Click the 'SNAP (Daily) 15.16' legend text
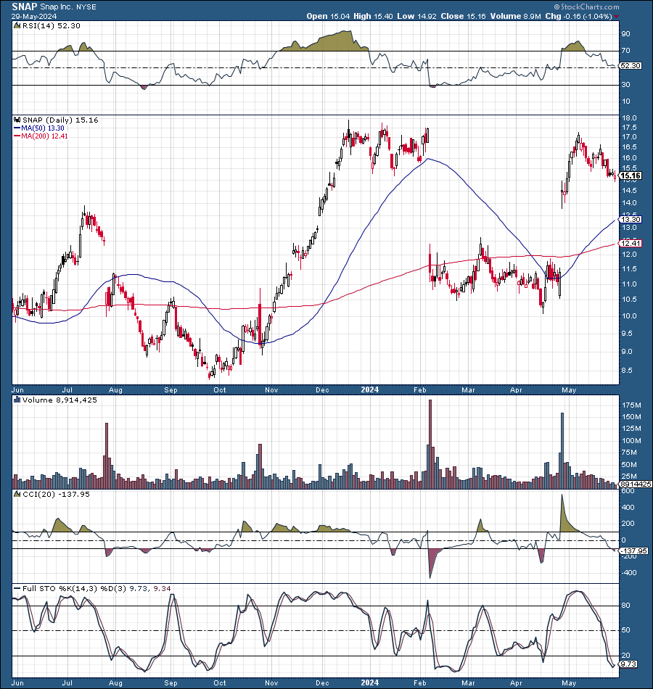 click(60, 120)
